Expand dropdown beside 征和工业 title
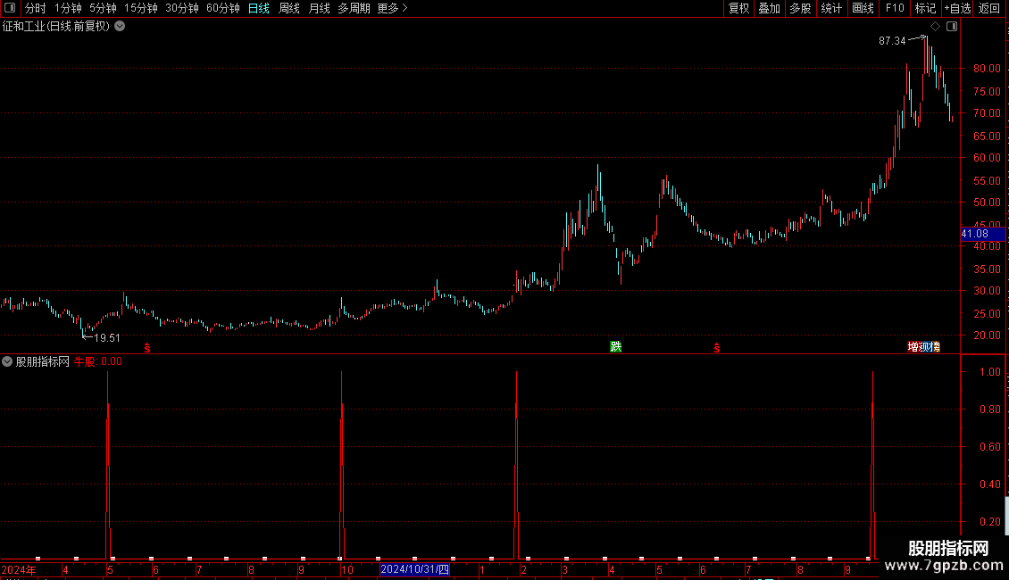Screen dimensions: 1009x580 click(x=120, y=26)
